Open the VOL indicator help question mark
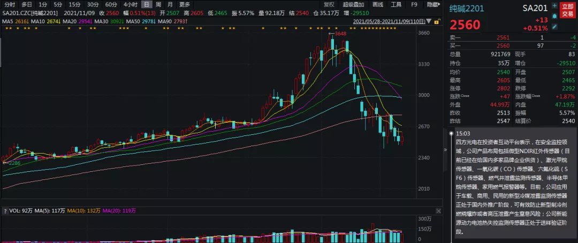Screen dimensions: 578x243 (5, 211)
